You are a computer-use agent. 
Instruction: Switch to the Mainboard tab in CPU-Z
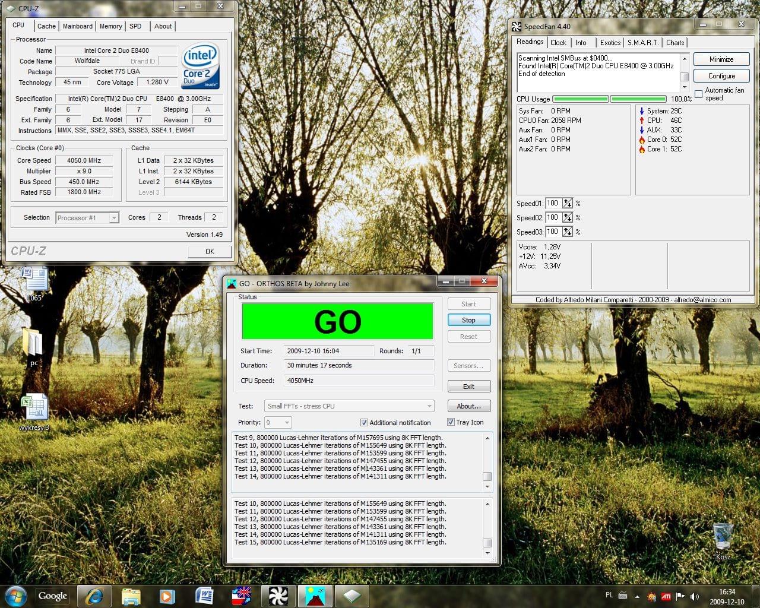[78, 26]
